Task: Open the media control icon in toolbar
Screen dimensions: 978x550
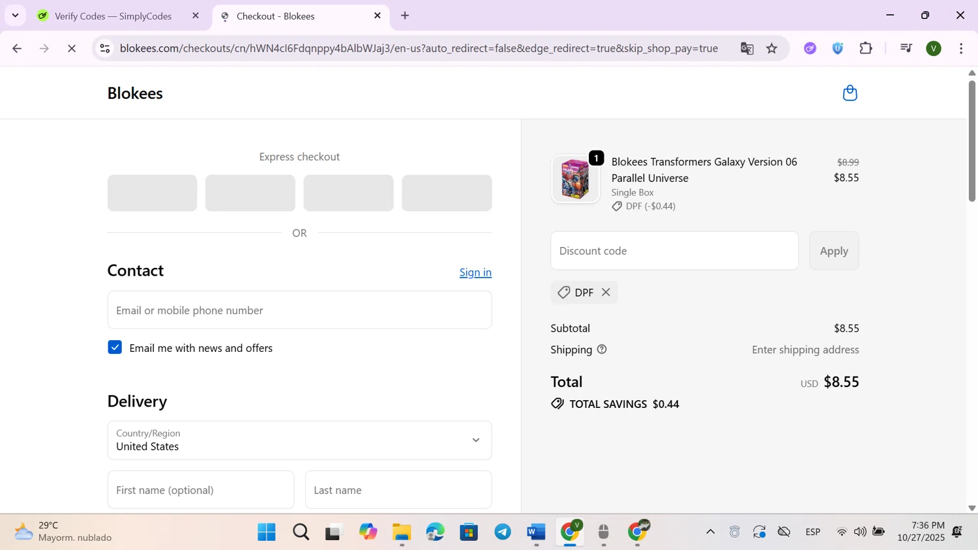Action: 906,48
